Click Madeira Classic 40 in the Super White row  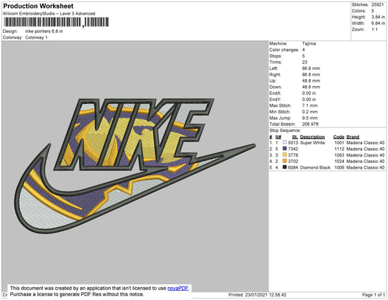(x=365, y=143)
